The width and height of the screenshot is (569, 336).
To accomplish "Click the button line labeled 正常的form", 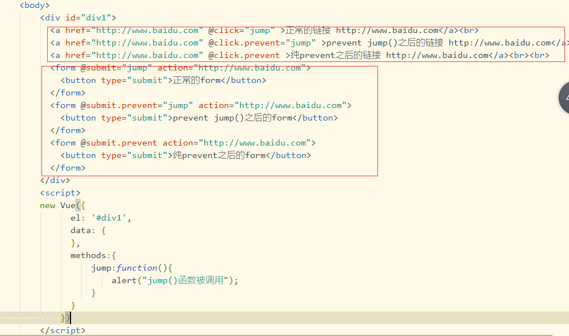I will pos(163,80).
